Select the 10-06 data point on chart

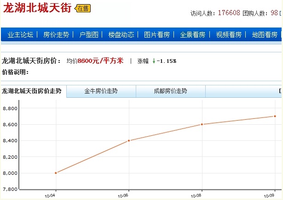129,141
